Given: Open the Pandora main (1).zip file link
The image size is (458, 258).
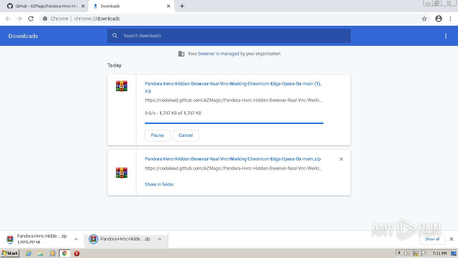Looking at the screenshot, I should pos(233,87).
